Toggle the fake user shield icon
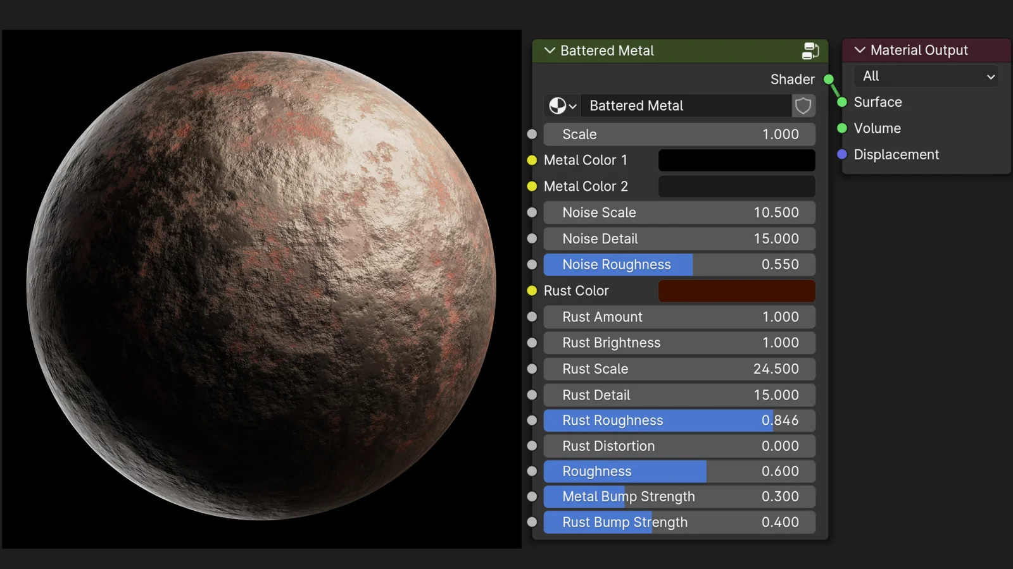Screen dimensions: 1013x569 point(803,106)
